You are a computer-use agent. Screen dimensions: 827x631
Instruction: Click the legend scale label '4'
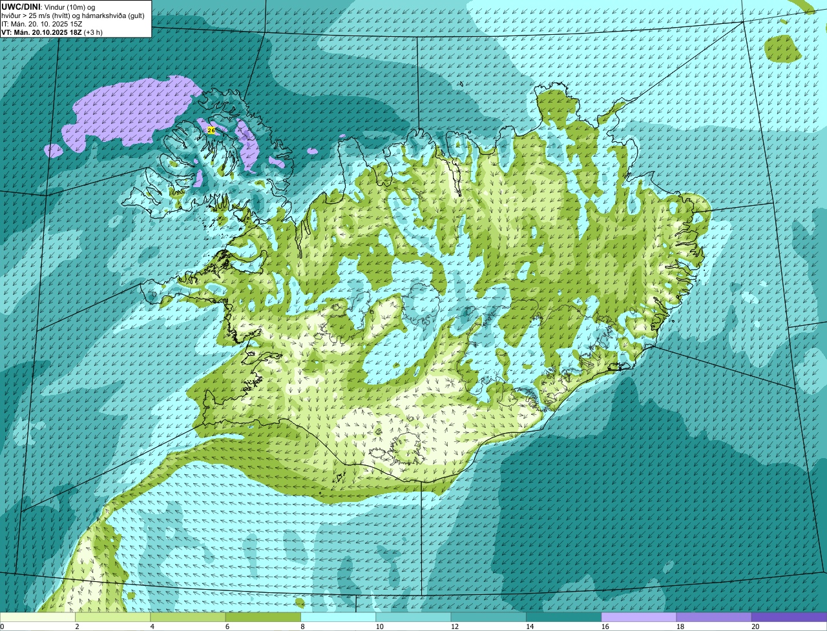pyautogui.click(x=152, y=626)
